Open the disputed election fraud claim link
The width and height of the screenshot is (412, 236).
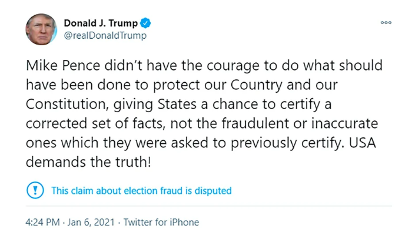pos(141,191)
